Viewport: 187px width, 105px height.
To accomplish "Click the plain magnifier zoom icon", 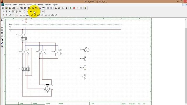I will point(36,8).
